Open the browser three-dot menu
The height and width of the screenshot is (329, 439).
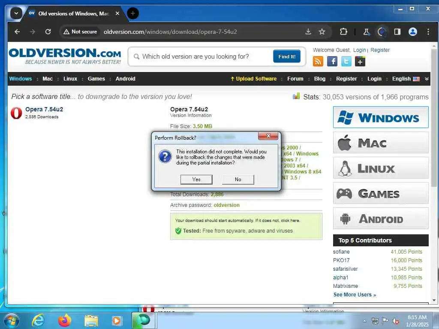[x=428, y=32]
